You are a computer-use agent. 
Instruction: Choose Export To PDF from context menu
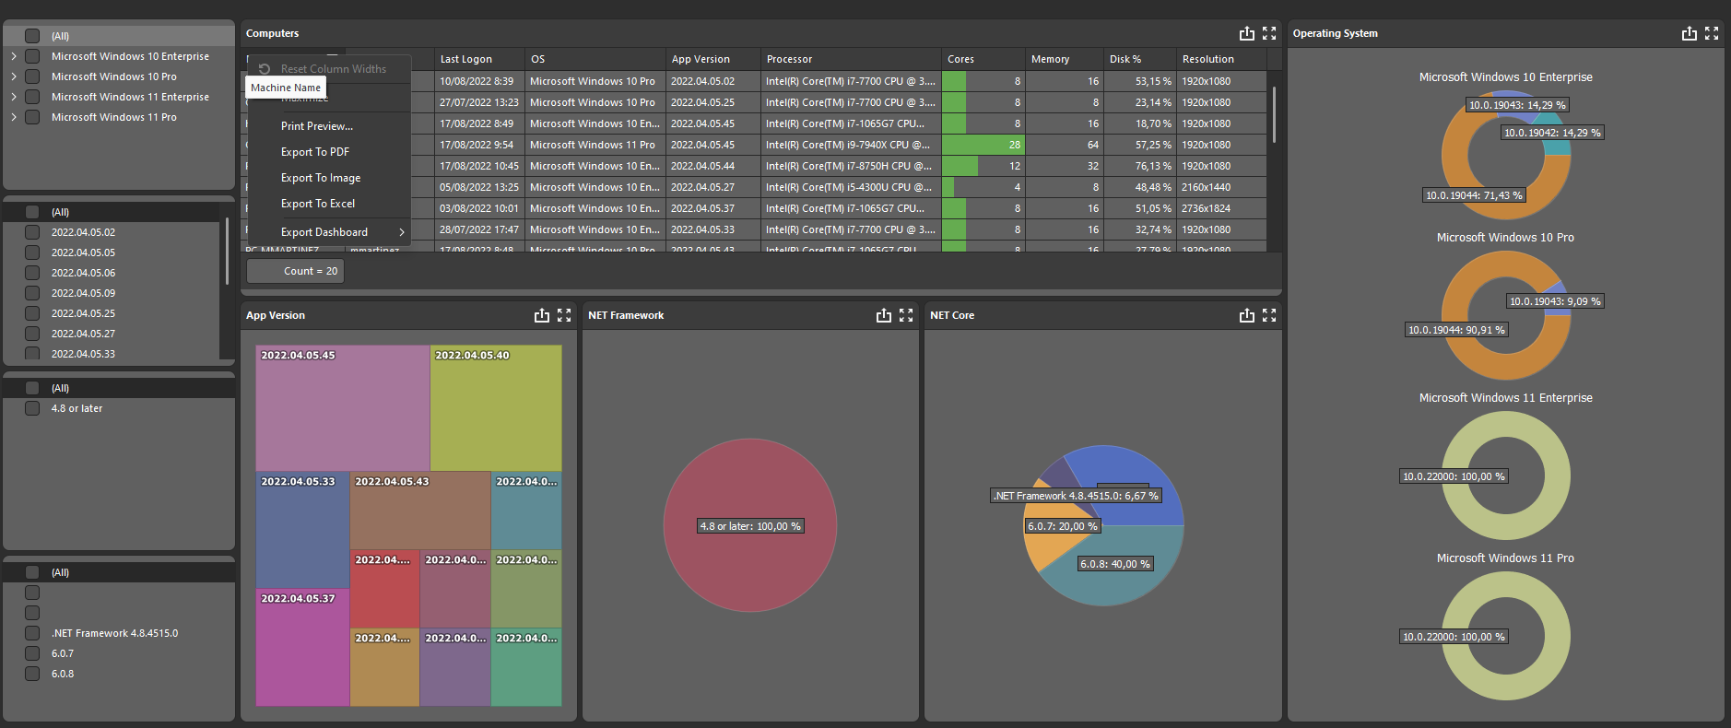pyautogui.click(x=315, y=152)
